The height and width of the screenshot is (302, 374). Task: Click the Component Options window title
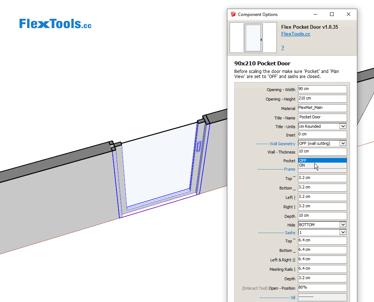click(258, 15)
